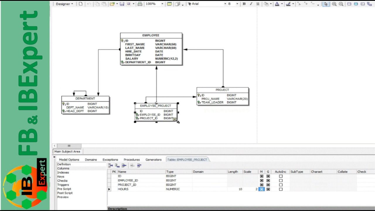
Task: Select the EMPLOYEE table header in diagram
Action: 151,35
